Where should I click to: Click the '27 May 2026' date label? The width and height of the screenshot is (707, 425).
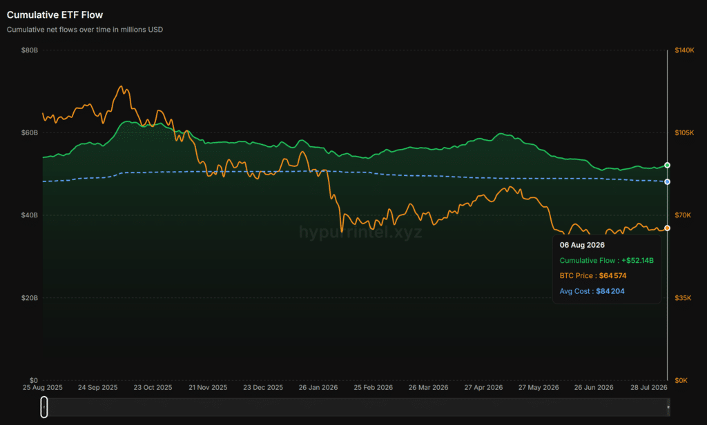point(539,388)
